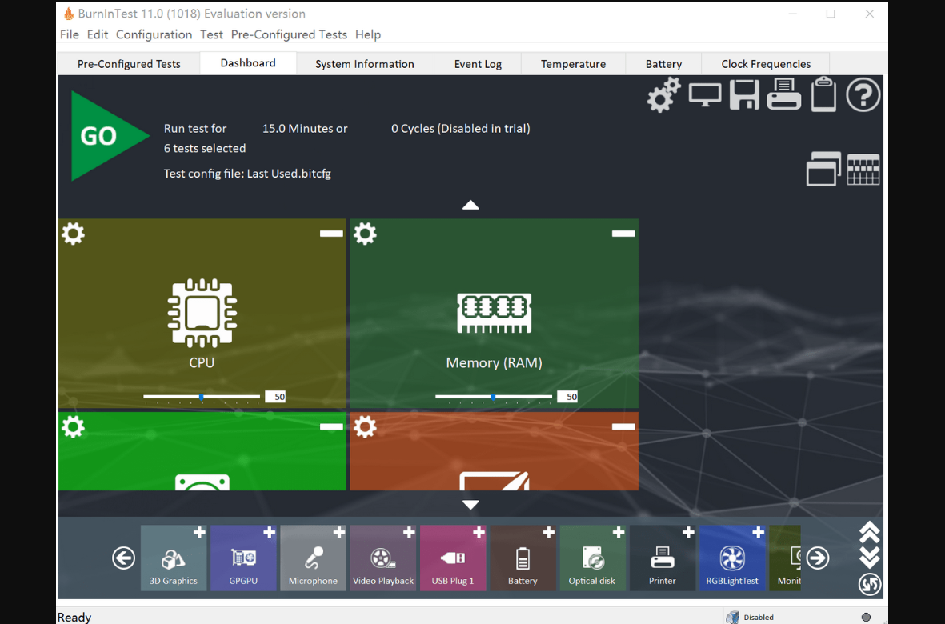Add the Video Playback test

(x=409, y=533)
